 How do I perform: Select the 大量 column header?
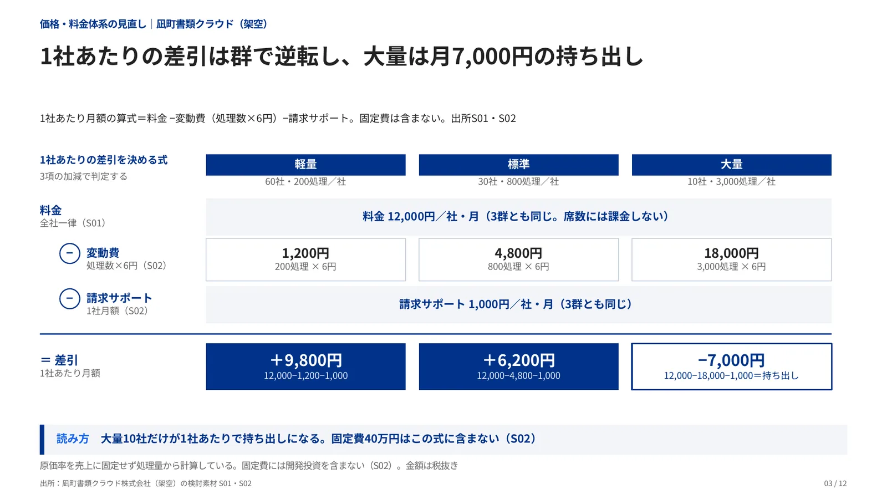(731, 165)
